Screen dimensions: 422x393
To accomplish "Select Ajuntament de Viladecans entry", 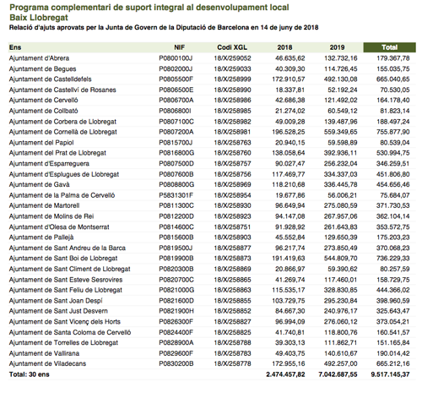I will [x=47, y=363].
